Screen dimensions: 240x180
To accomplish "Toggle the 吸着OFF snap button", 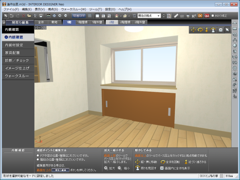I will [79, 16].
